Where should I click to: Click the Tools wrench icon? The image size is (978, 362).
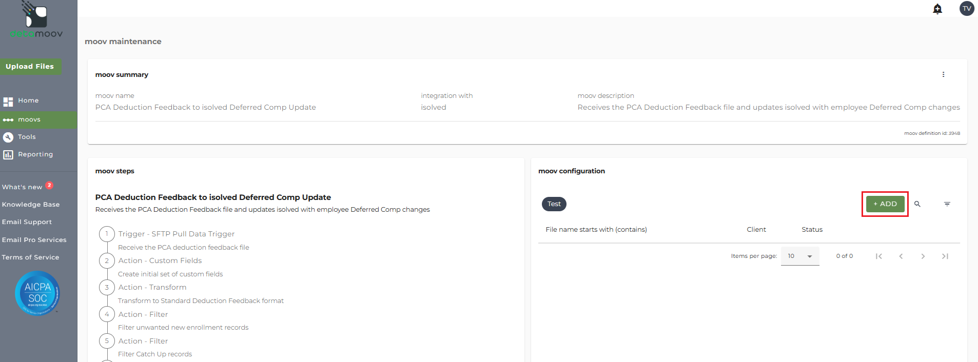[8, 137]
